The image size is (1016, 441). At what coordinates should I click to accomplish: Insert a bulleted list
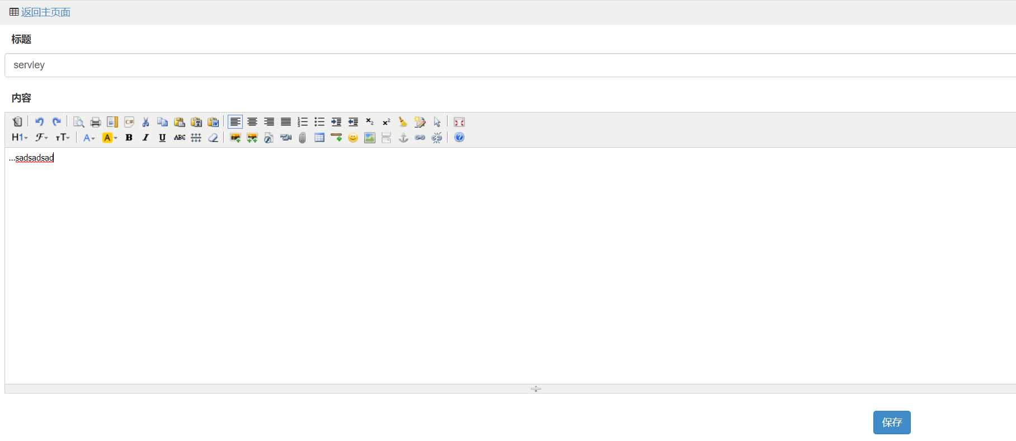(x=319, y=121)
